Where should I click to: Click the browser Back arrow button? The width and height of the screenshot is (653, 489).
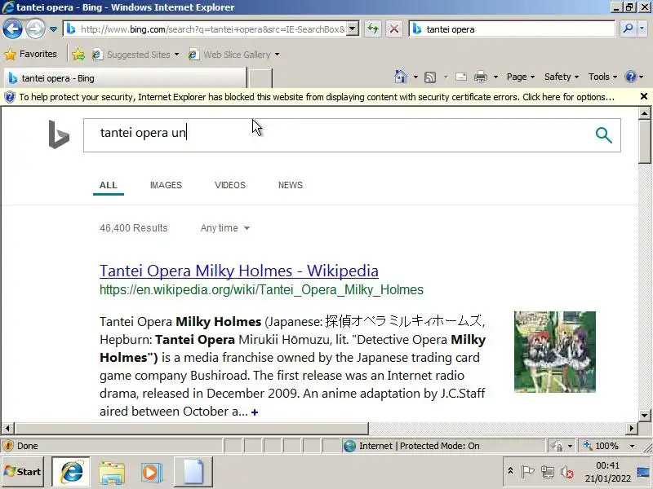click(12, 29)
